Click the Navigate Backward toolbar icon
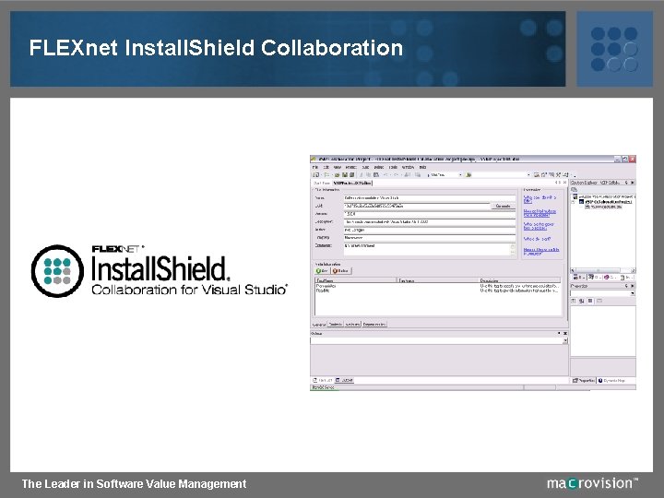The image size is (664, 498). [408, 175]
